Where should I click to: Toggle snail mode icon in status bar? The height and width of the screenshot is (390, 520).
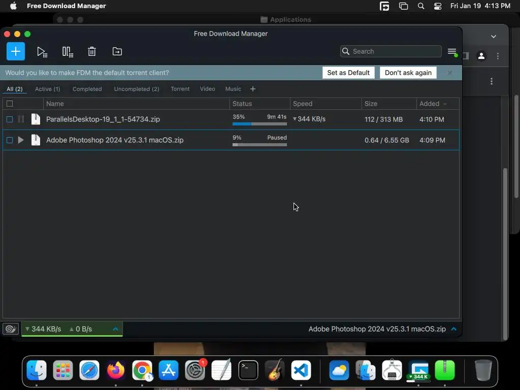tap(11, 329)
